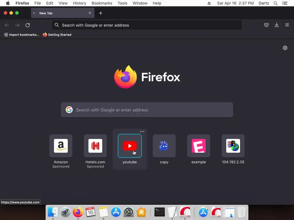294x220 pixels.
Task: Click the Dartz user name in menu bar
Action: coord(264,3)
